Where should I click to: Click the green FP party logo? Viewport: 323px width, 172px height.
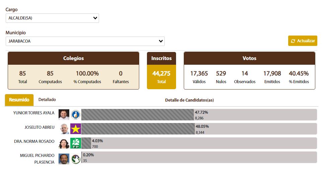click(x=76, y=144)
